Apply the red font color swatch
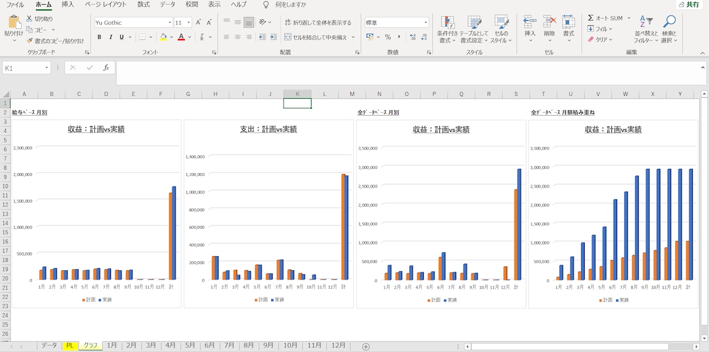Image resolution: width=709 pixels, height=352 pixels. tap(181, 37)
